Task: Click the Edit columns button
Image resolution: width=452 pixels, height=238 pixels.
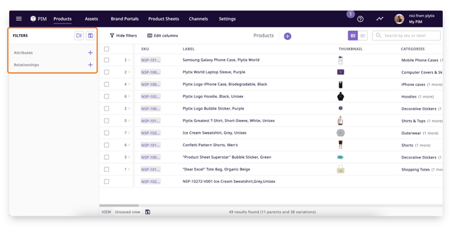Action: pos(162,35)
